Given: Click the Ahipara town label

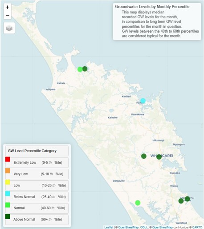Looking at the screenshot, I should (51, 89).
